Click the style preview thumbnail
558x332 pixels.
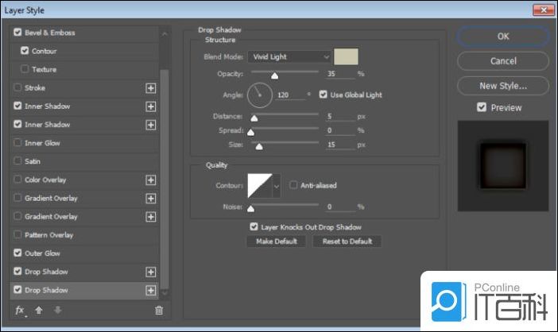503,166
